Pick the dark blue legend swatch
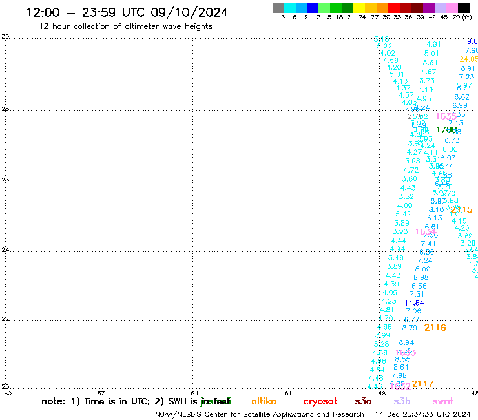Image resolution: width=478 pixels, height=420 pixels. coord(313,8)
